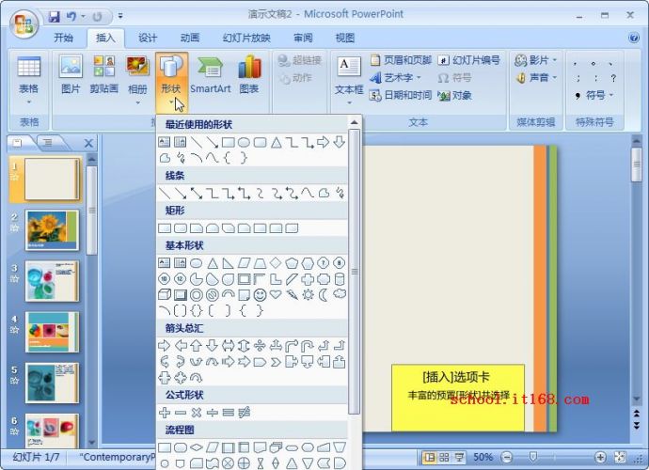Image resolution: width=649 pixels, height=470 pixels.
Task: Adjust the zoom slider handle
Action: click(x=533, y=457)
